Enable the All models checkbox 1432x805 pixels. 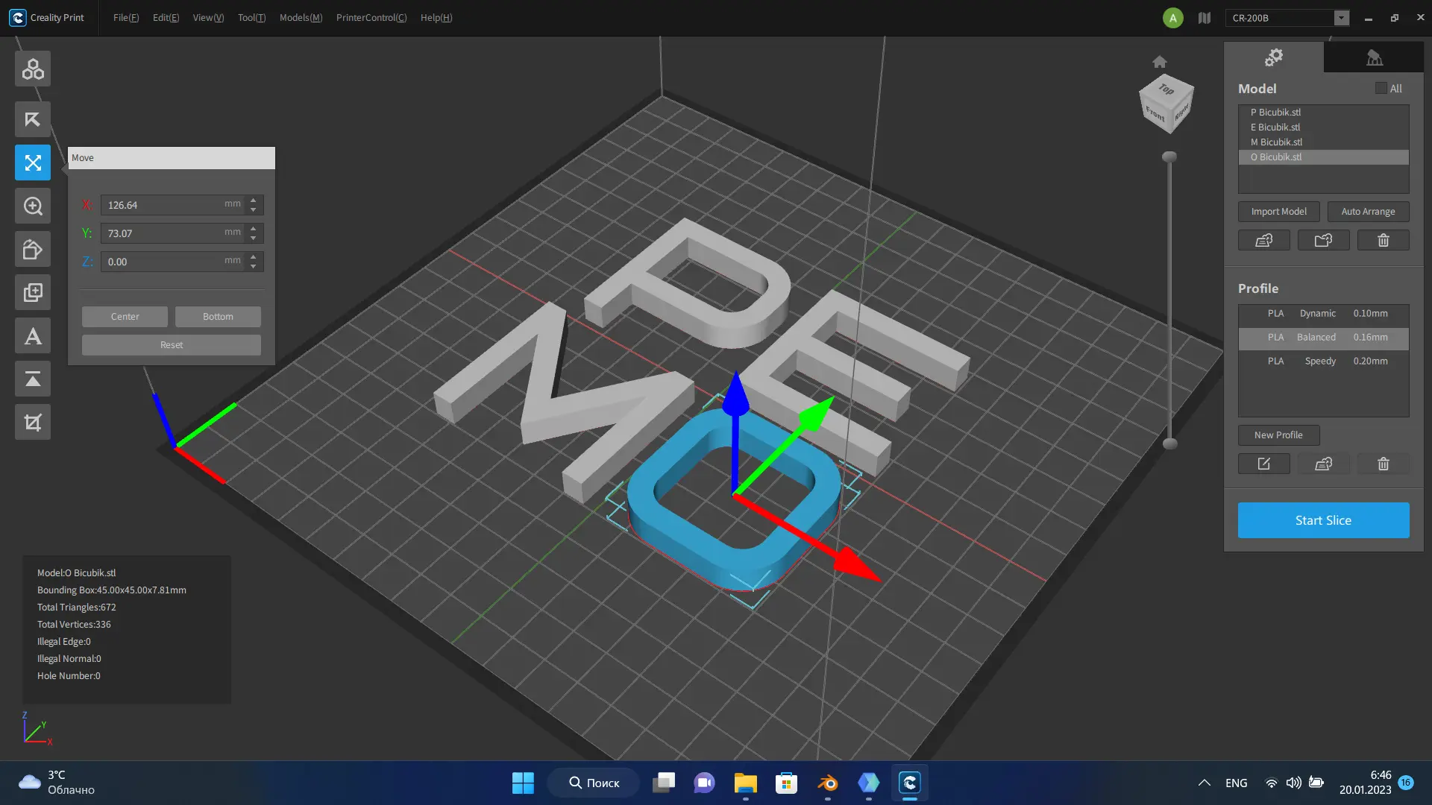tap(1381, 88)
